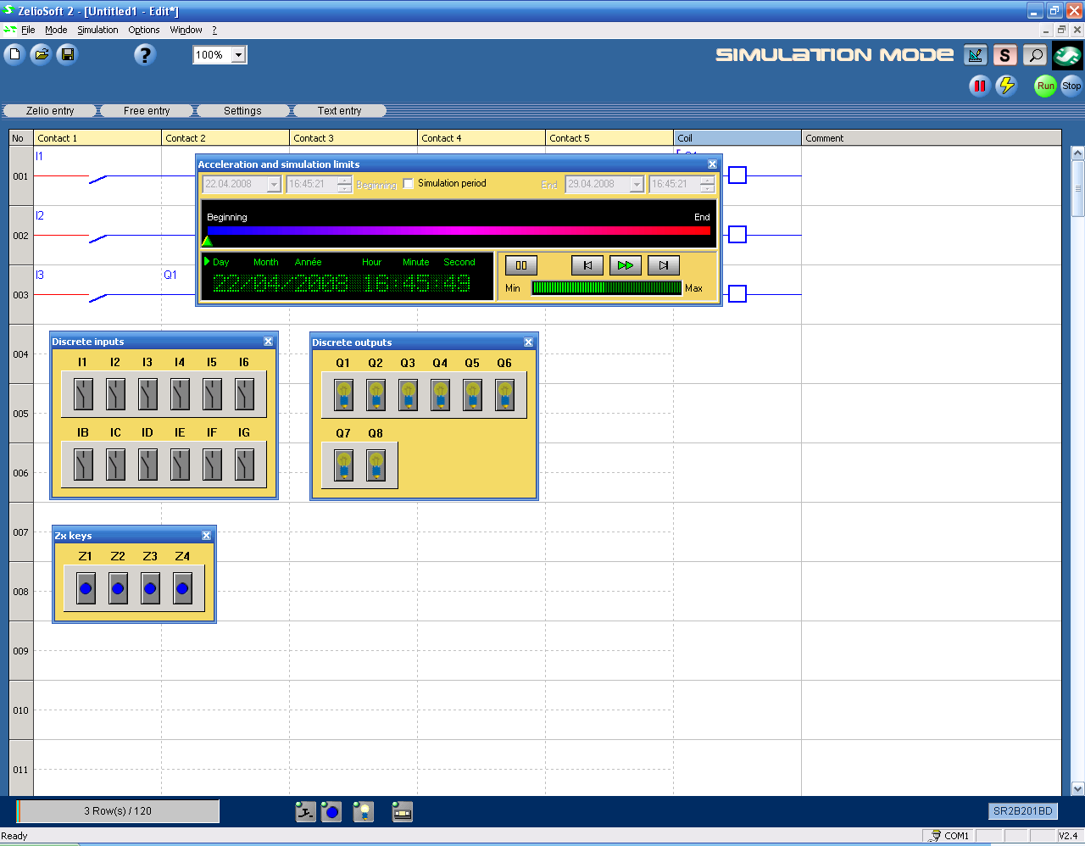Image resolution: width=1085 pixels, height=846 pixels.
Task: Toggle discrete input switch I1
Action: click(x=83, y=394)
